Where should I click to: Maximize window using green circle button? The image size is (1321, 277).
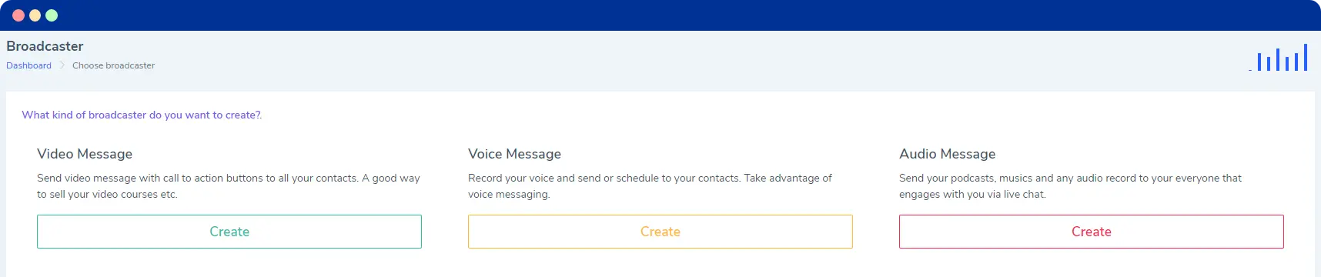52,15
